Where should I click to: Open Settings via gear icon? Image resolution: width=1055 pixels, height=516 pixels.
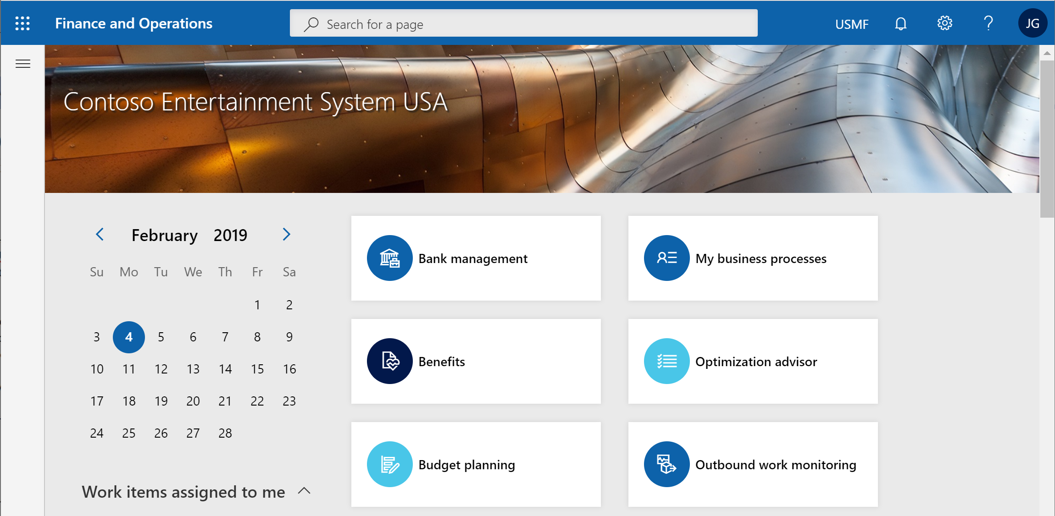click(x=944, y=23)
